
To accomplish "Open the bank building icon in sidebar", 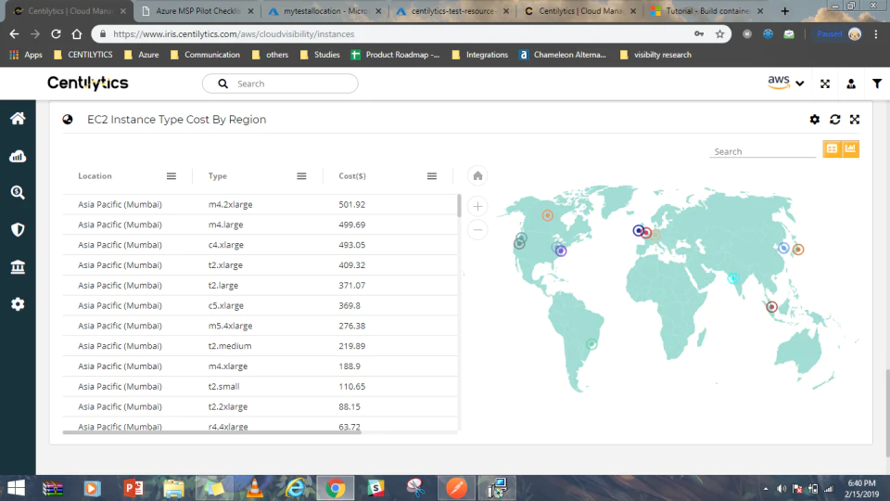I will 18,267.
